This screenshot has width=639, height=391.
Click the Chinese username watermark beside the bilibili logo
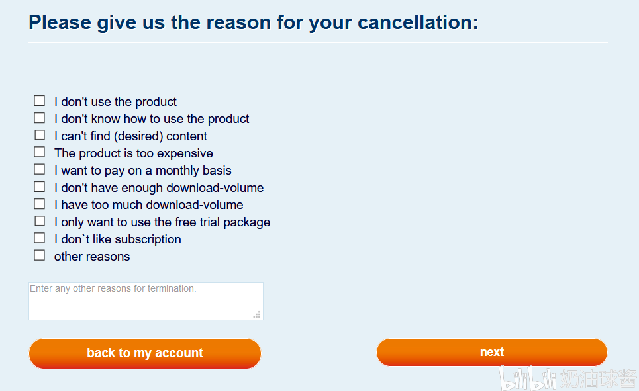click(599, 379)
